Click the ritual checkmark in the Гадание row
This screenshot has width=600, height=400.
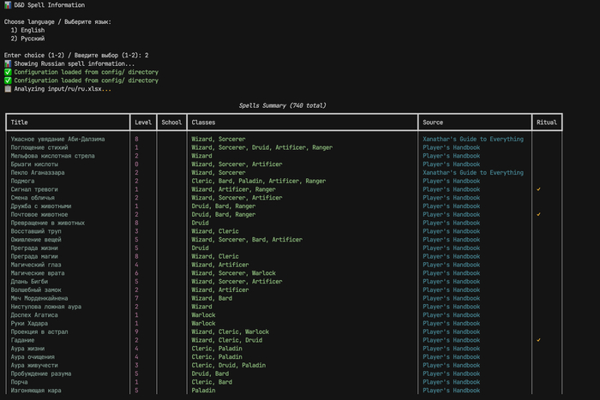(x=538, y=340)
